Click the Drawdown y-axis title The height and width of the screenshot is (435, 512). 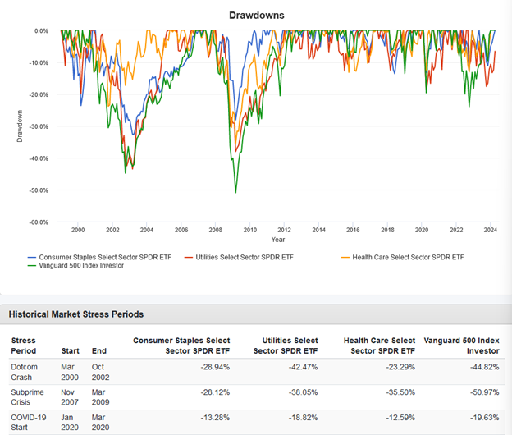tap(20, 126)
